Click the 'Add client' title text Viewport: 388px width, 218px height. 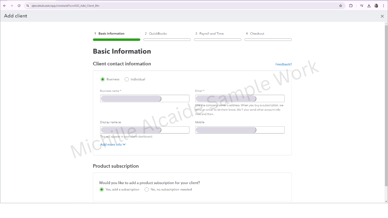pos(15,16)
